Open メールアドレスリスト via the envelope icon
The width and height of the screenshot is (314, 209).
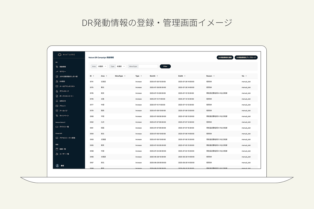tap(57, 86)
